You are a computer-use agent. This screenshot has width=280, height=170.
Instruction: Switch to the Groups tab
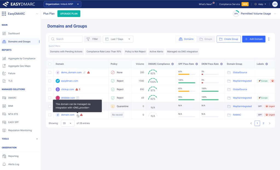[206, 39]
